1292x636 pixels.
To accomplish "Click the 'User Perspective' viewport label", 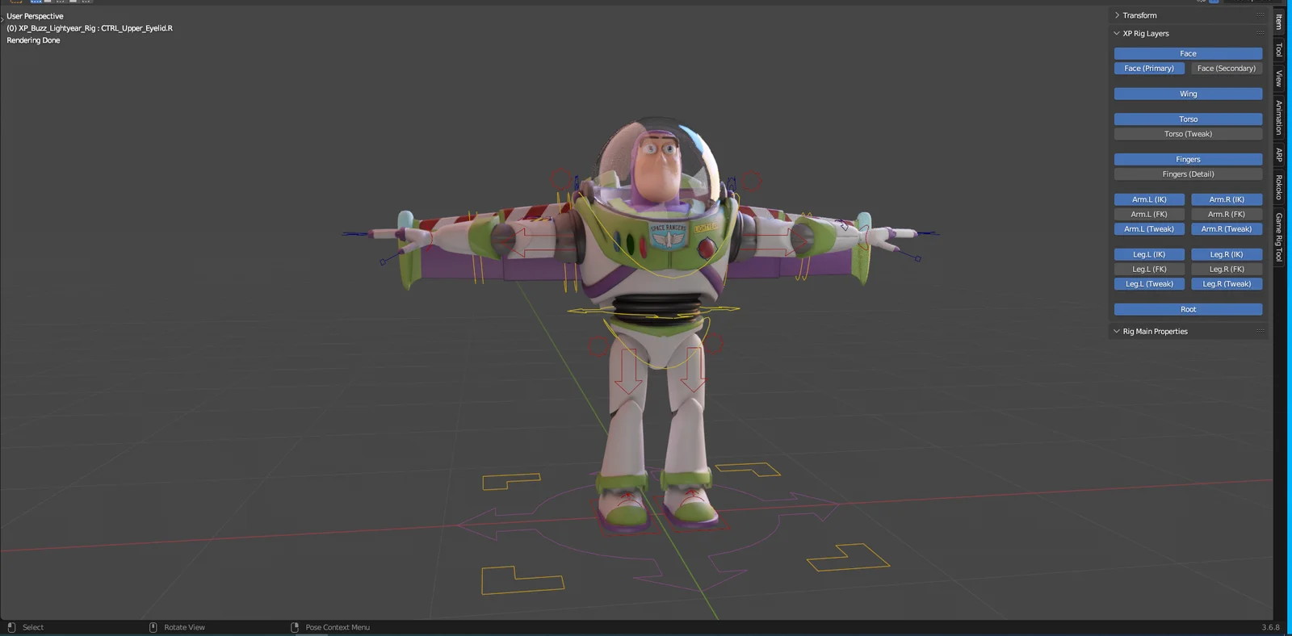I will click(35, 16).
